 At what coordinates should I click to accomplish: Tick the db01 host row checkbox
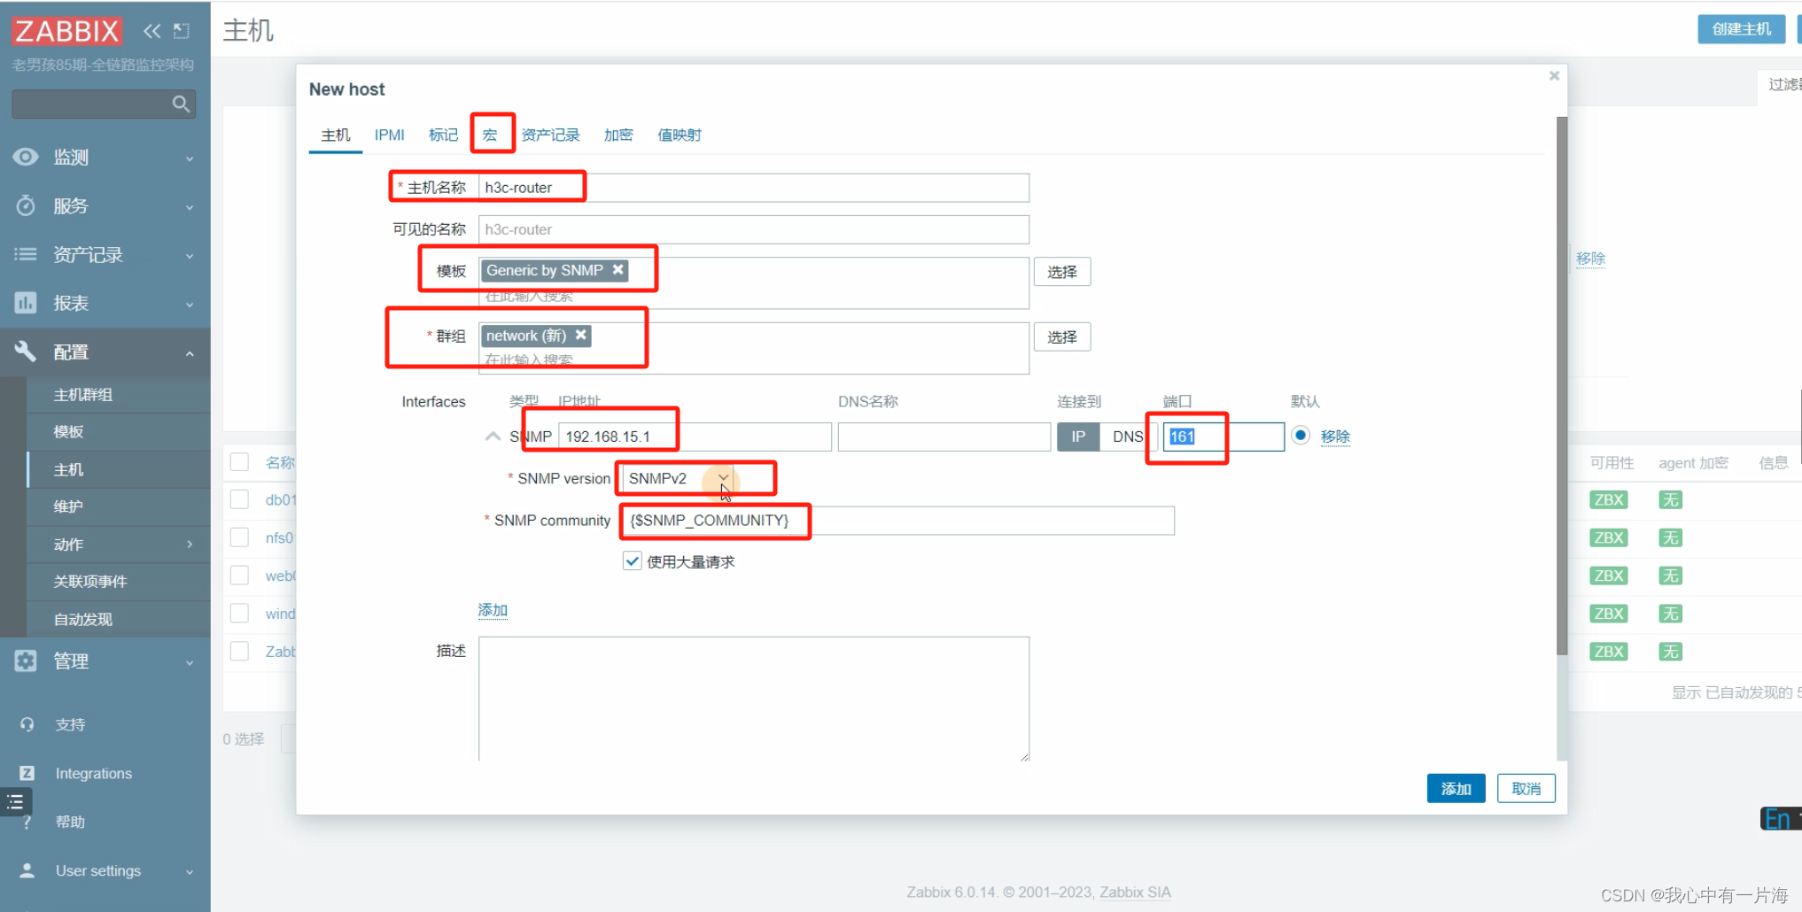pos(239,499)
